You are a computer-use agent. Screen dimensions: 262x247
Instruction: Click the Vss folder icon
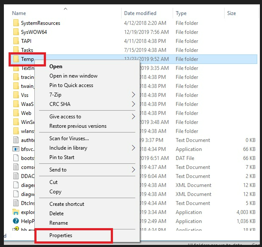point(16,95)
